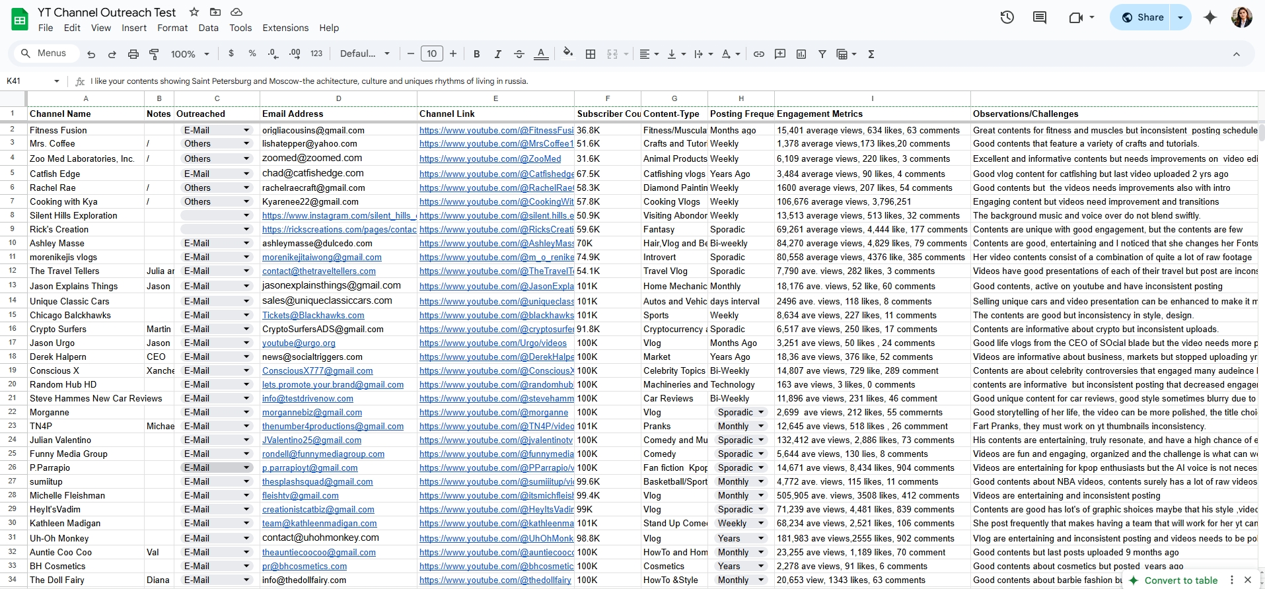Decrease font size minus button

tap(410, 53)
